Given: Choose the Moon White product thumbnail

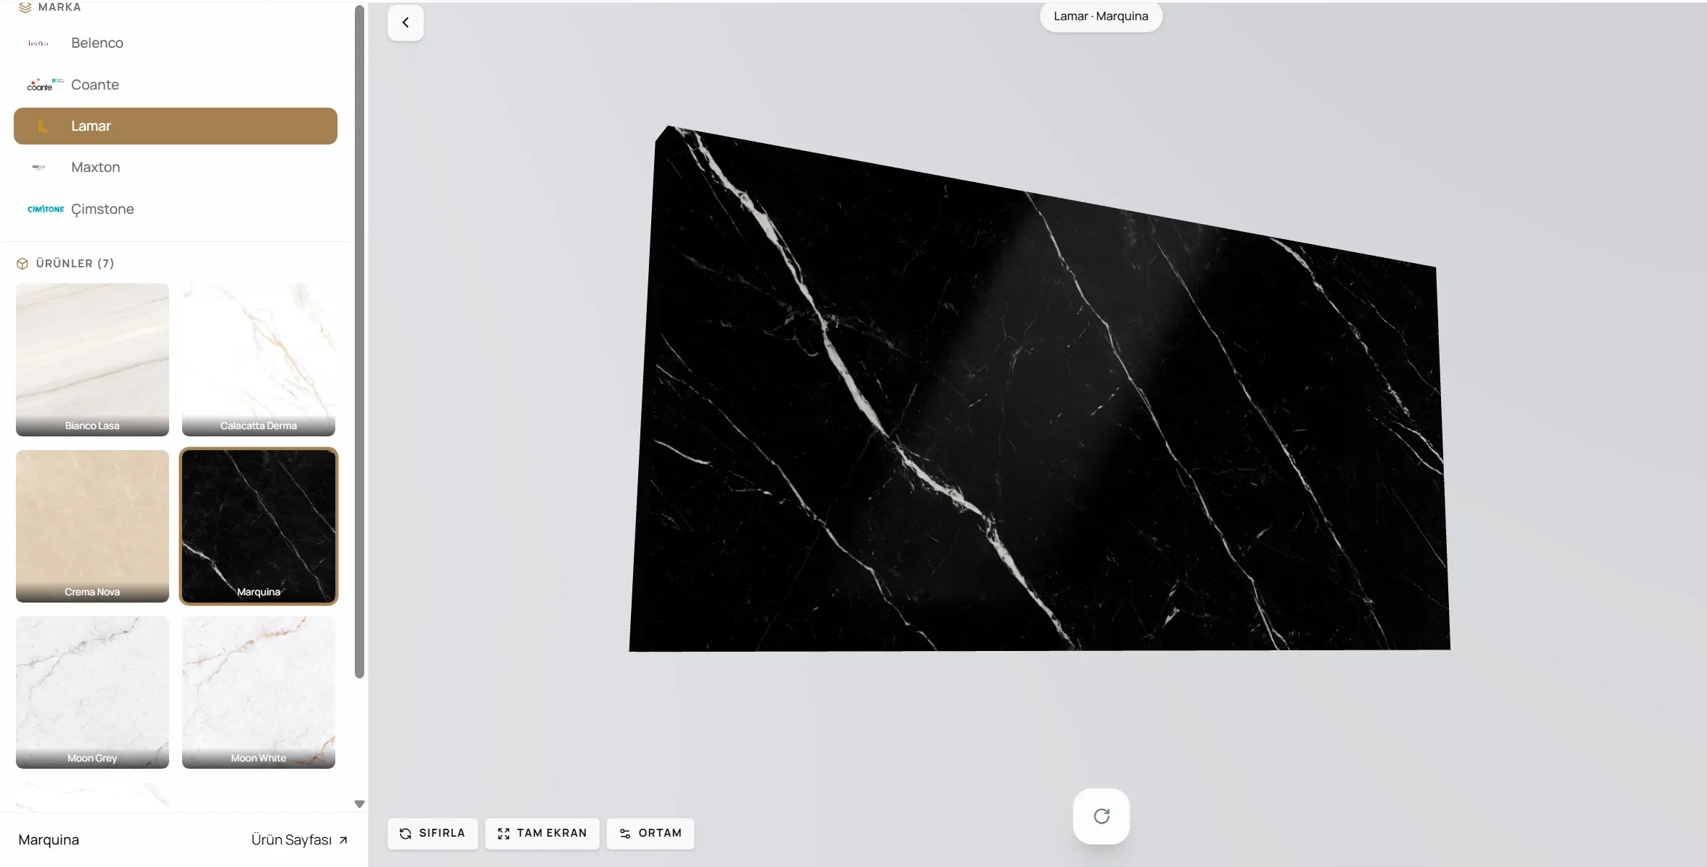Looking at the screenshot, I should point(259,692).
